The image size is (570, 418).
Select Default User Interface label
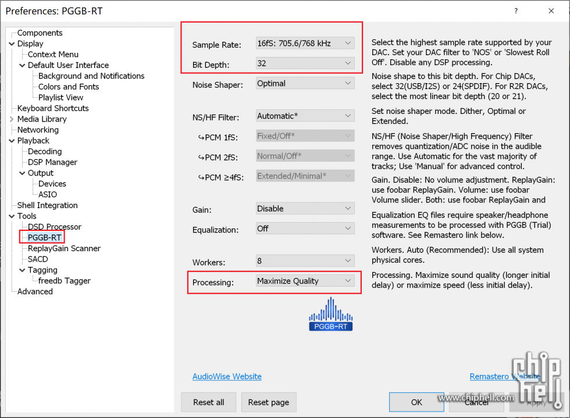(69, 66)
